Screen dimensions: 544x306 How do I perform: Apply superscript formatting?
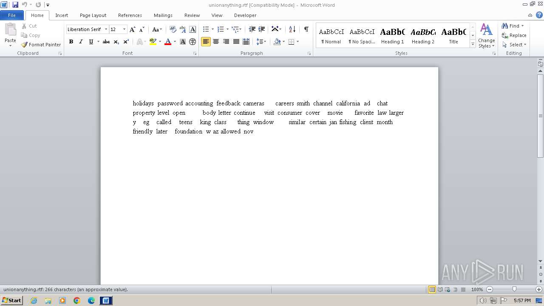tap(126, 42)
